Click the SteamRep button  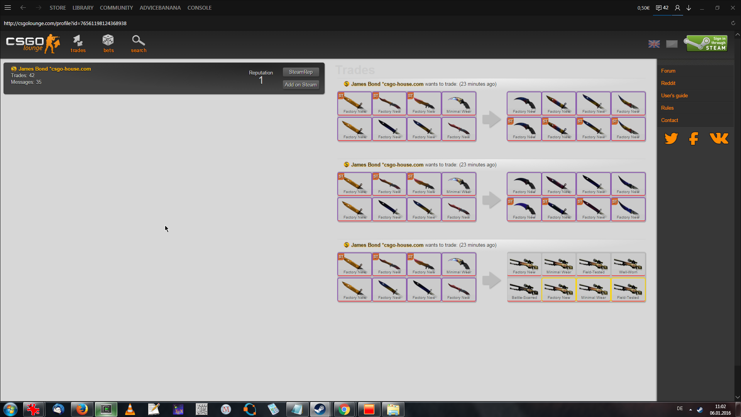tap(301, 72)
